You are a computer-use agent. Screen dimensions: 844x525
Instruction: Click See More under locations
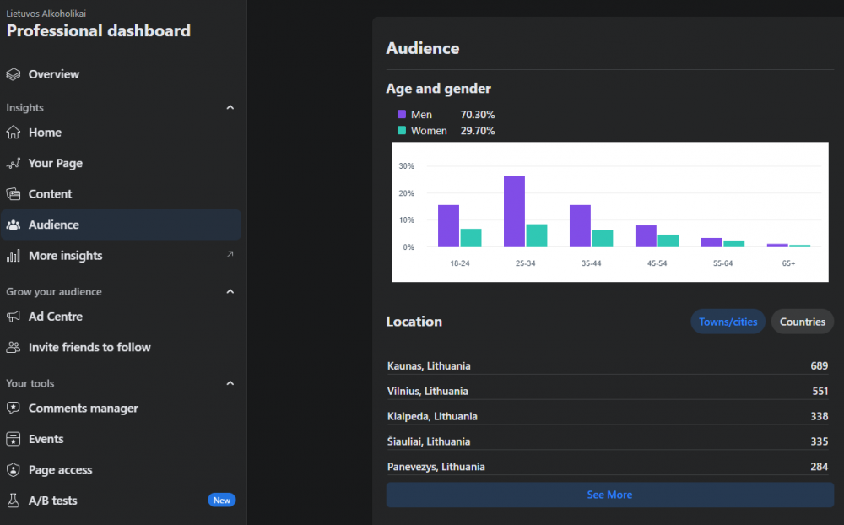pos(609,495)
